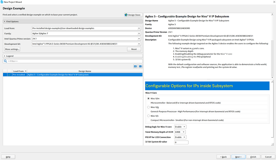Click the Finish button
The image size is (276, 160).
point(253,157)
